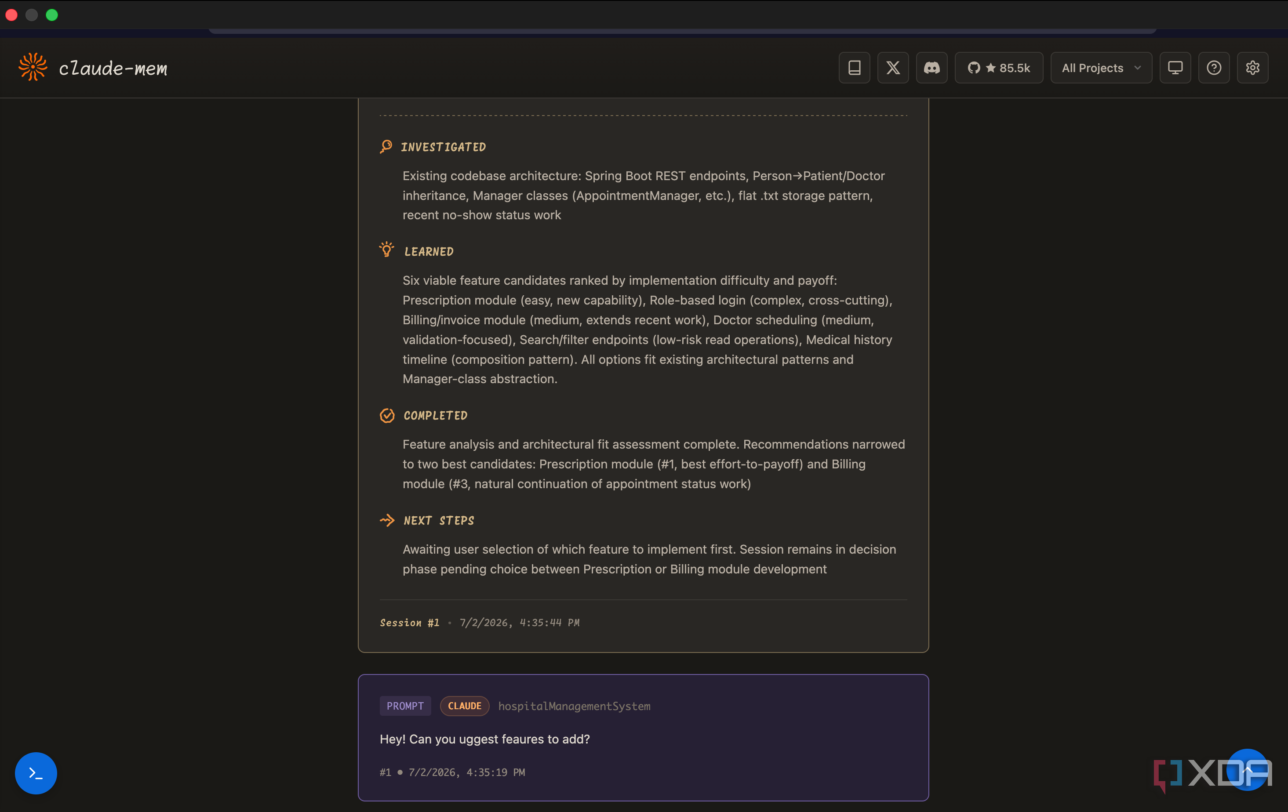Click the prompt #1 4:35:19 PM timestamp

[452, 772]
